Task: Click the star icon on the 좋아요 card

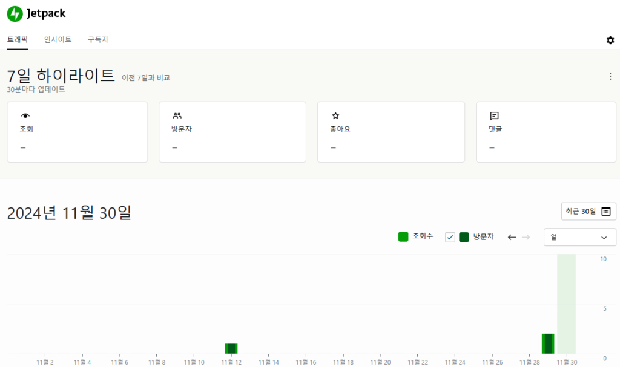Action: (335, 115)
